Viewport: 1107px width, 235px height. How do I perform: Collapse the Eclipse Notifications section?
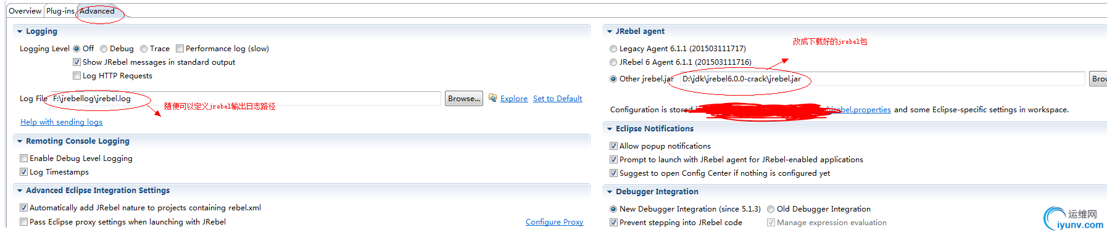(x=610, y=129)
